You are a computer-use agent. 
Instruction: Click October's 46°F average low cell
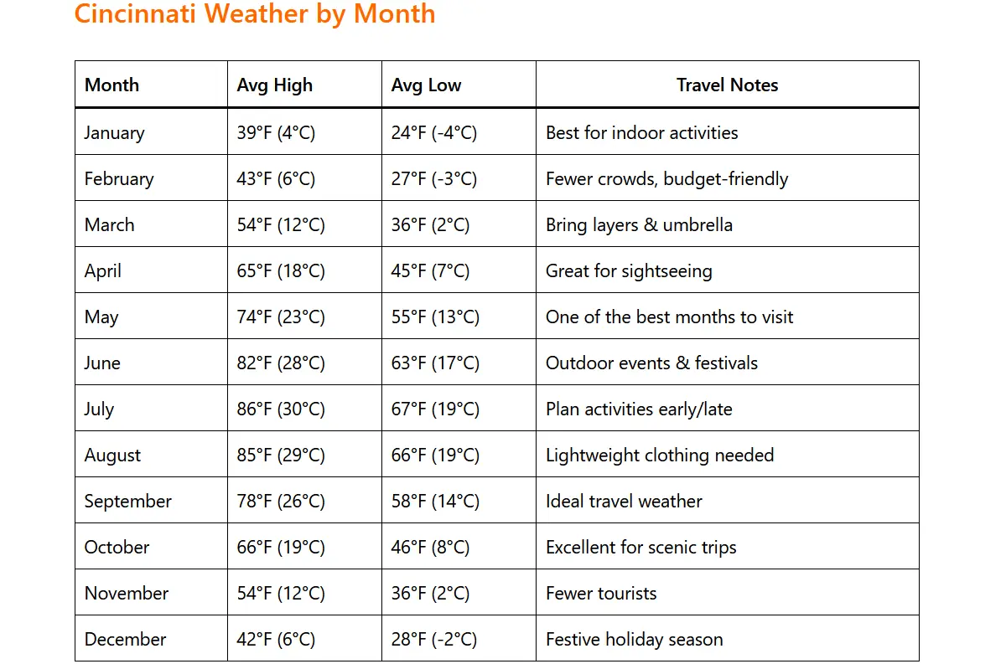pyautogui.click(x=430, y=547)
